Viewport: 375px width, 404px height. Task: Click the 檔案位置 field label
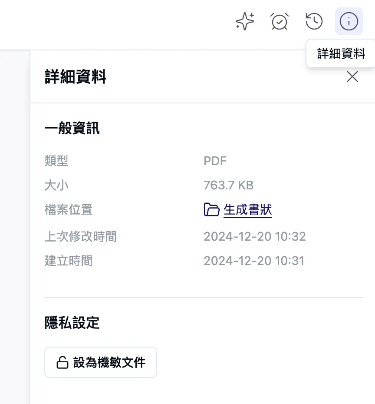pyautogui.click(x=68, y=210)
